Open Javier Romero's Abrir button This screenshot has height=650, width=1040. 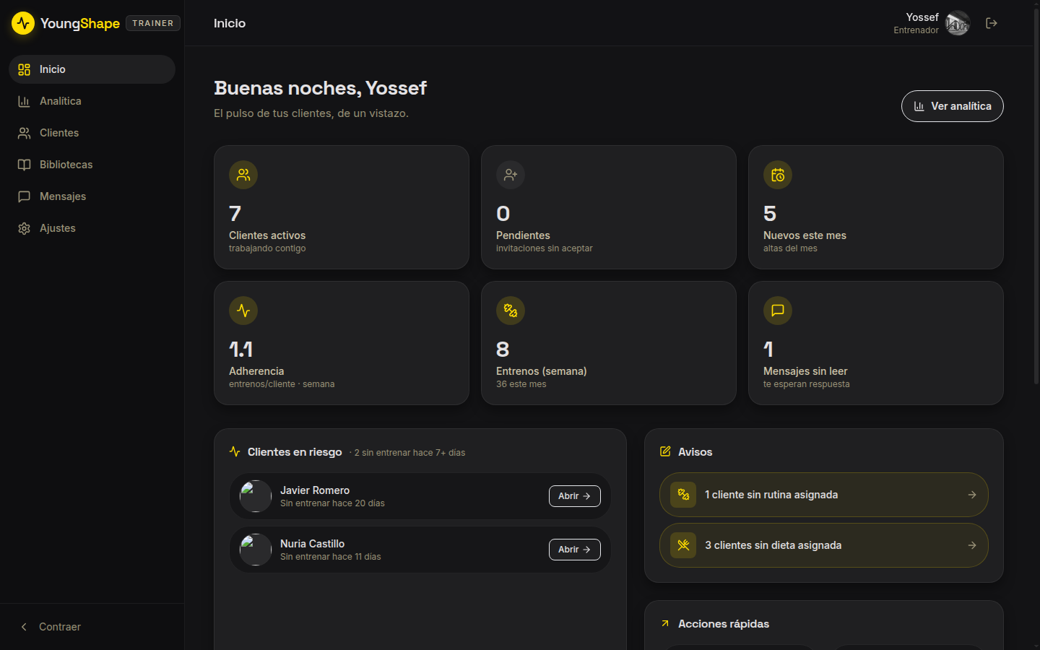pyautogui.click(x=575, y=496)
